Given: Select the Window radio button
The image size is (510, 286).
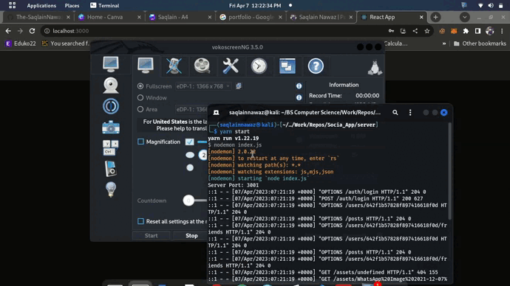Looking at the screenshot, I should [140, 97].
